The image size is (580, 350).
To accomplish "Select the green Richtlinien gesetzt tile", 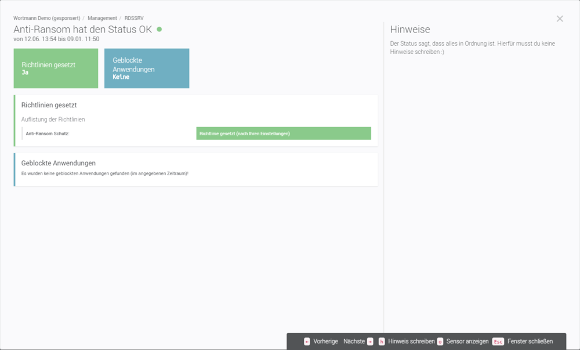I will point(56,68).
